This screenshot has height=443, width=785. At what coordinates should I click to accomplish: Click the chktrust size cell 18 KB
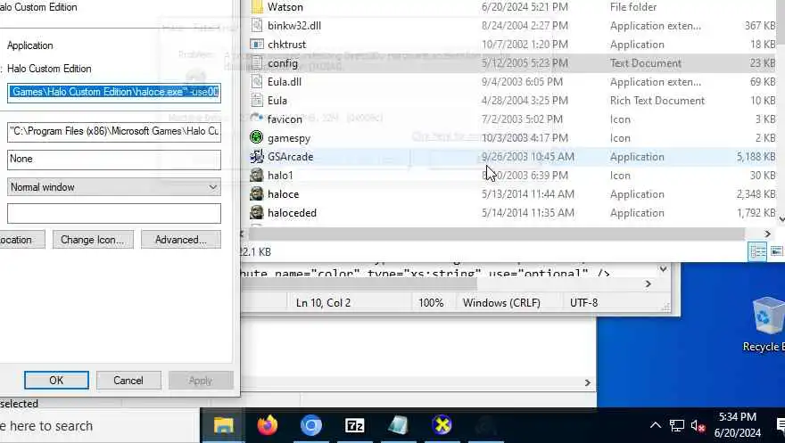[763, 45]
